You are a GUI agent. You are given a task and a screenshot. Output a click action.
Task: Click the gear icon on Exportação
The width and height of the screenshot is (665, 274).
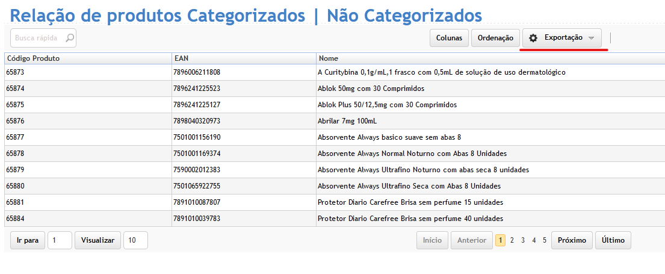(x=533, y=38)
